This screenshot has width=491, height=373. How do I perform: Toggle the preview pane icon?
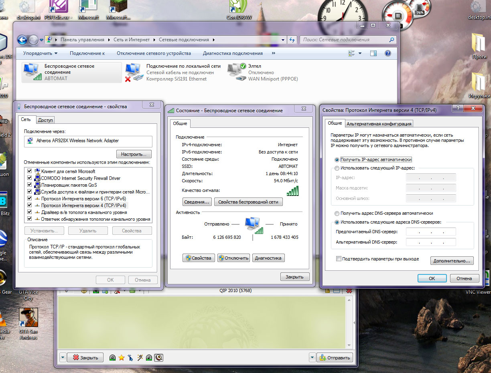(373, 53)
